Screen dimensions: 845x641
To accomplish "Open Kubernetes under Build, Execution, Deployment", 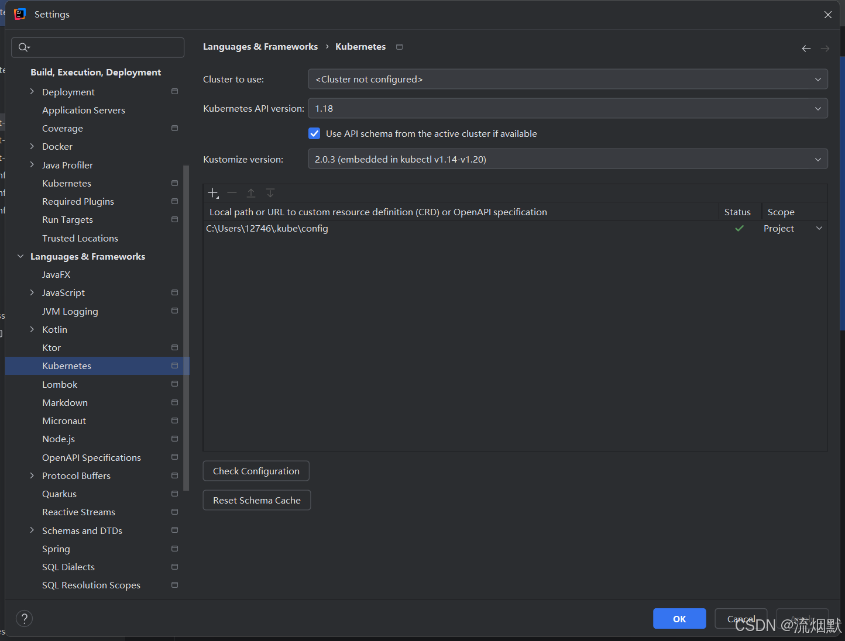I will [x=67, y=183].
